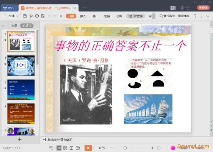Click the animation star under slide 1
This screenshot has height=152, width=213.
pyautogui.click(x=5, y=40)
